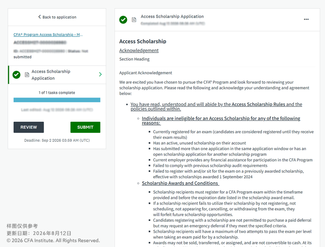Screen dimensions: 325x247
Task: Click 'submitted' status text in sidebar
Action: coord(23,57)
